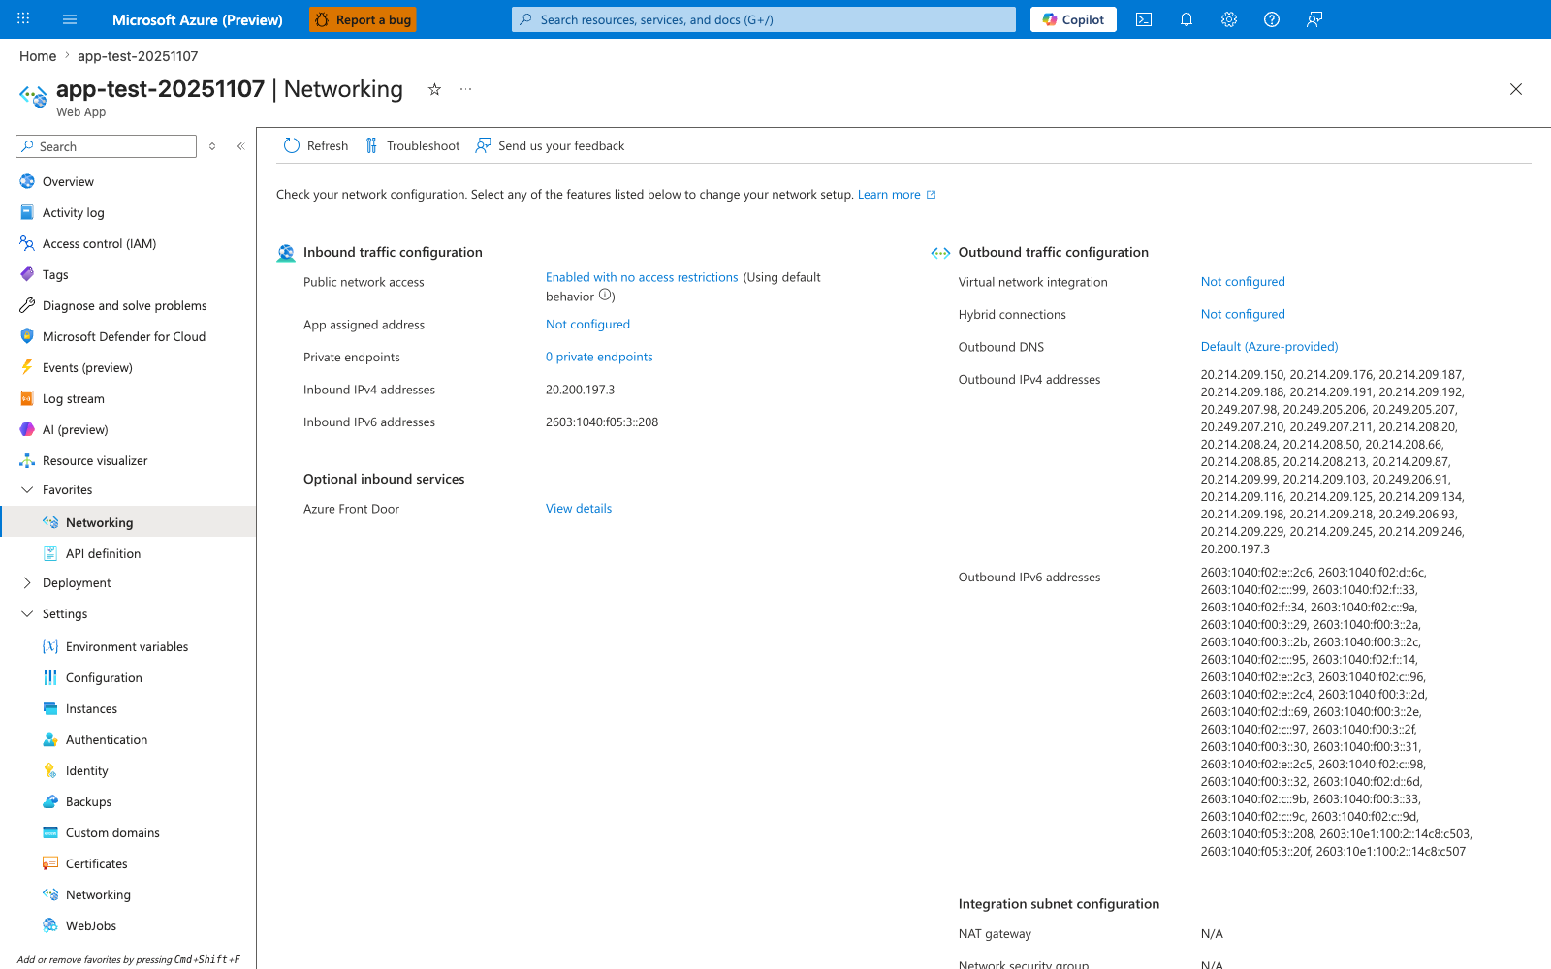Click the Configuration icon
1551x969 pixels.
(x=50, y=677)
